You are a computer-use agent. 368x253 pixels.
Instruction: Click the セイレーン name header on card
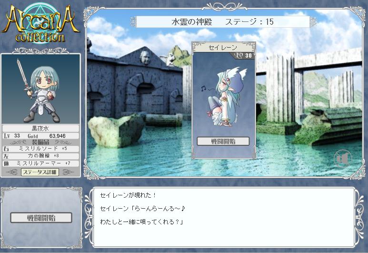(x=223, y=48)
